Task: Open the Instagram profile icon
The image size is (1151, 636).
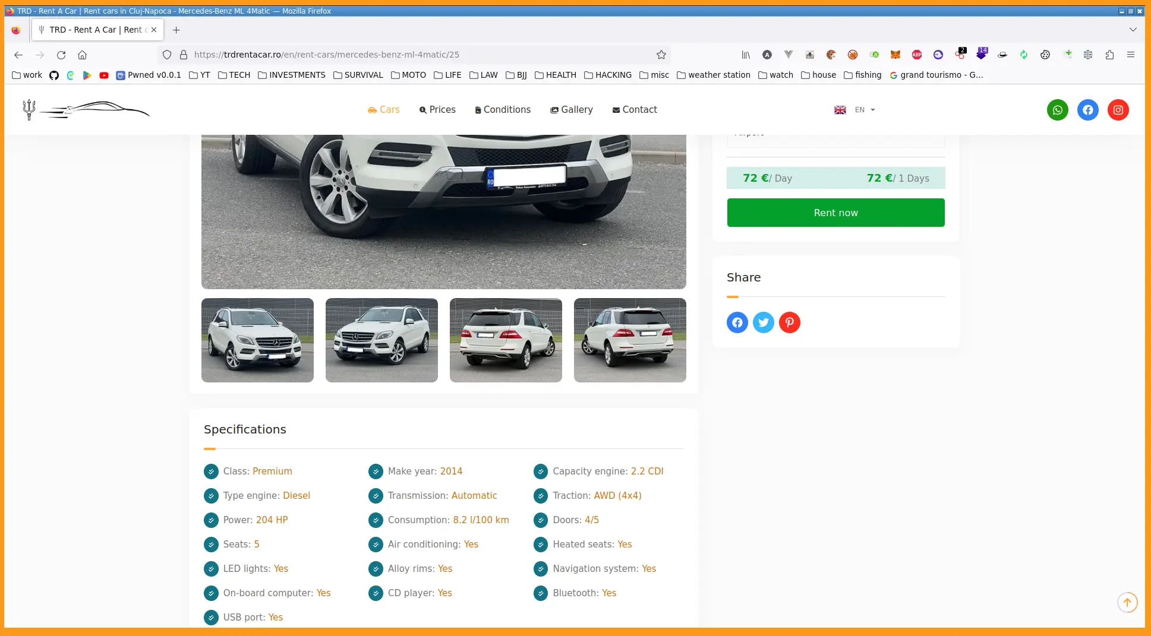Action: 1118,110
